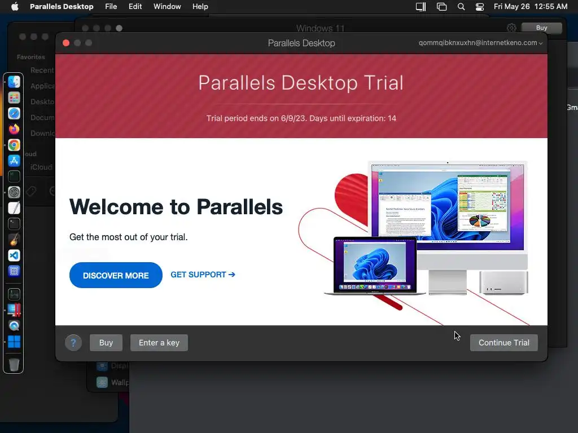Open the Help menu

coord(200,7)
